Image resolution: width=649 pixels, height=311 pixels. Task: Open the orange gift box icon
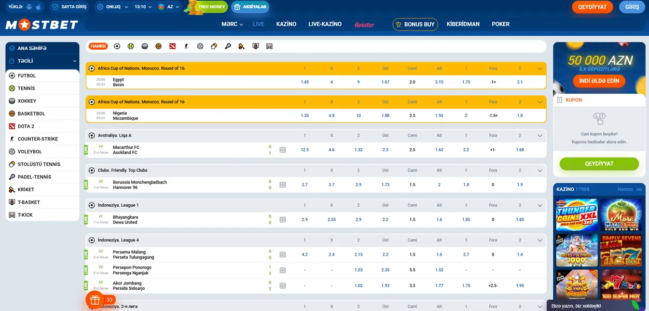point(95,299)
